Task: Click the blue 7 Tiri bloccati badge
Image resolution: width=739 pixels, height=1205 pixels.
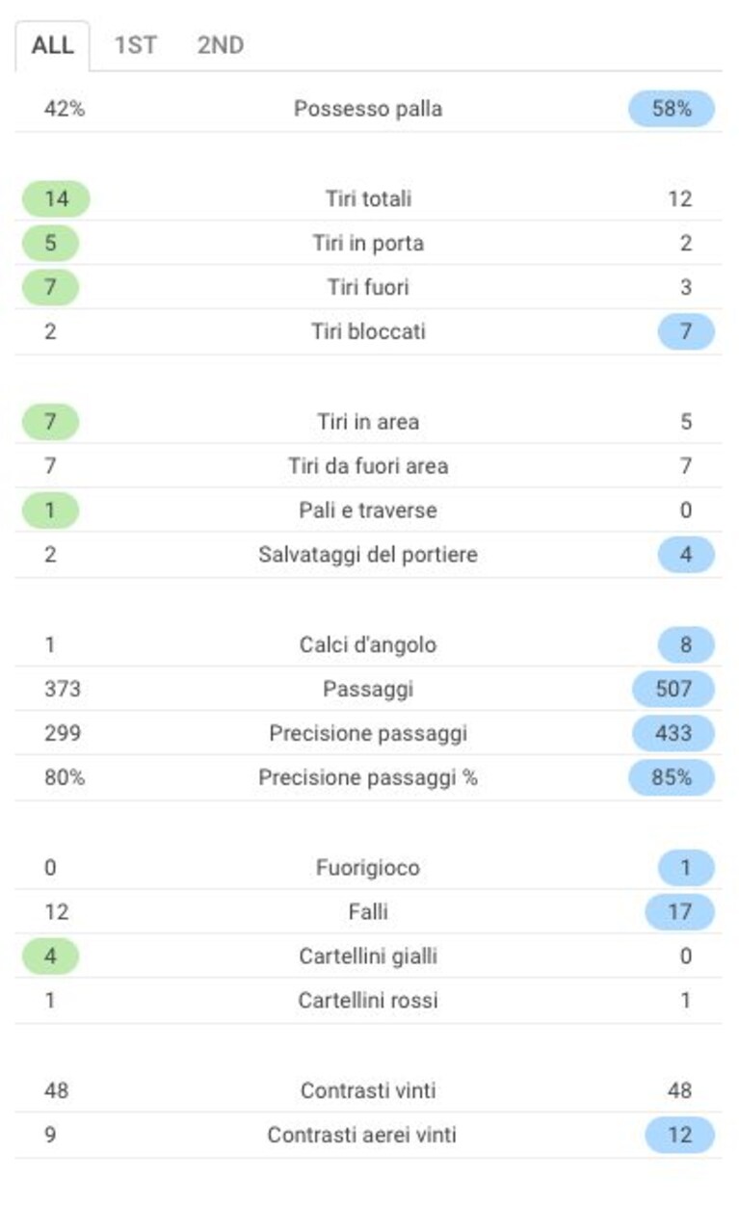Action: click(x=686, y=331)
